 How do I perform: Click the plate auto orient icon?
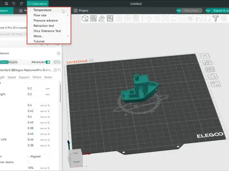click(x=208, y=62)
